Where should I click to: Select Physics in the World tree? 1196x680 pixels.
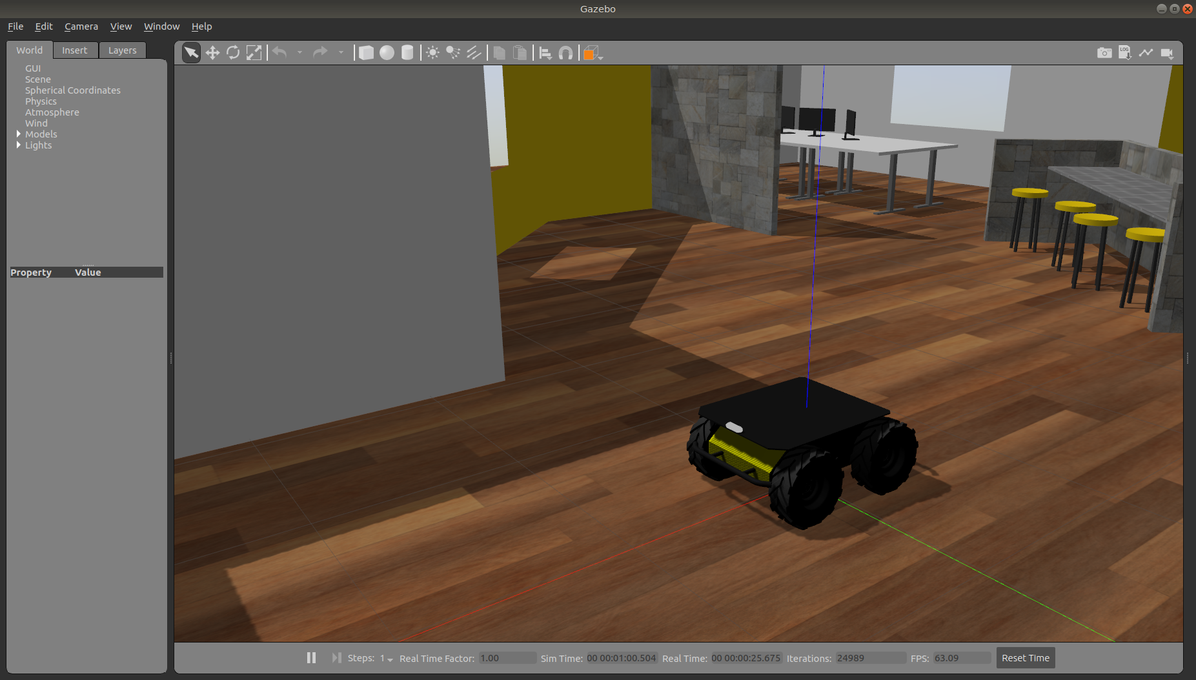(x=41, y=101)
